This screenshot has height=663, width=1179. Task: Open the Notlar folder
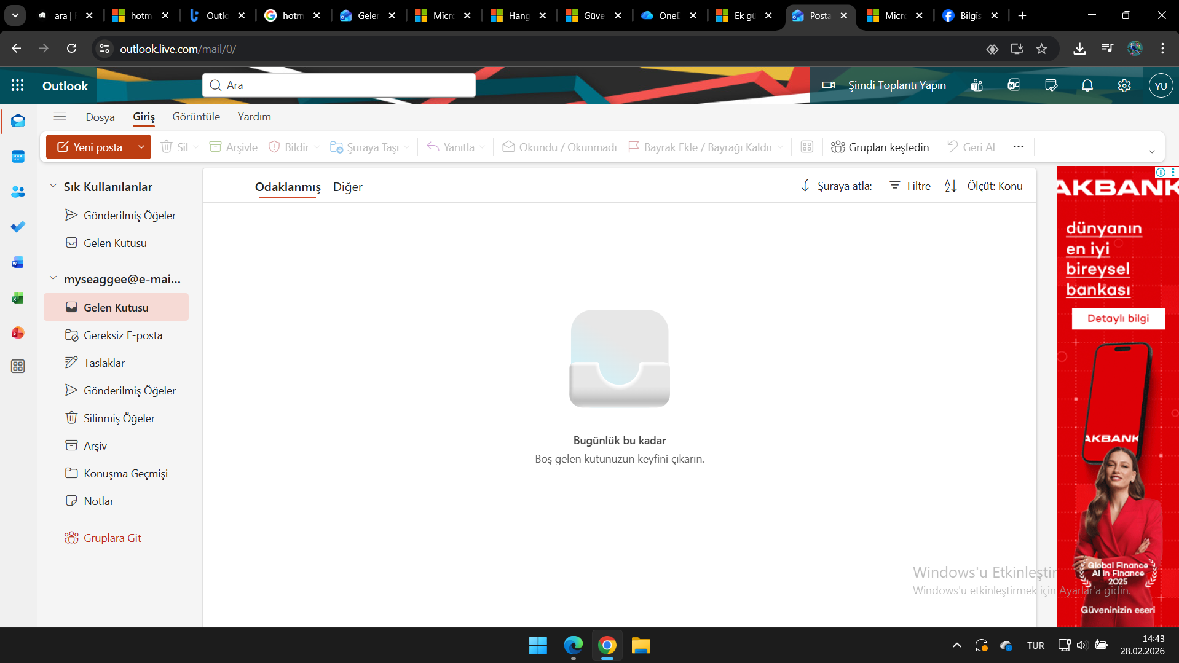click(x=116, y=501)
